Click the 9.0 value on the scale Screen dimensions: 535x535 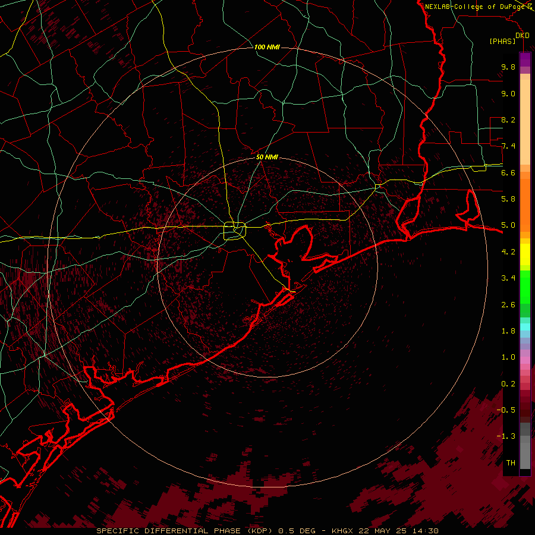pyautogui.click(x=508, y=93)
